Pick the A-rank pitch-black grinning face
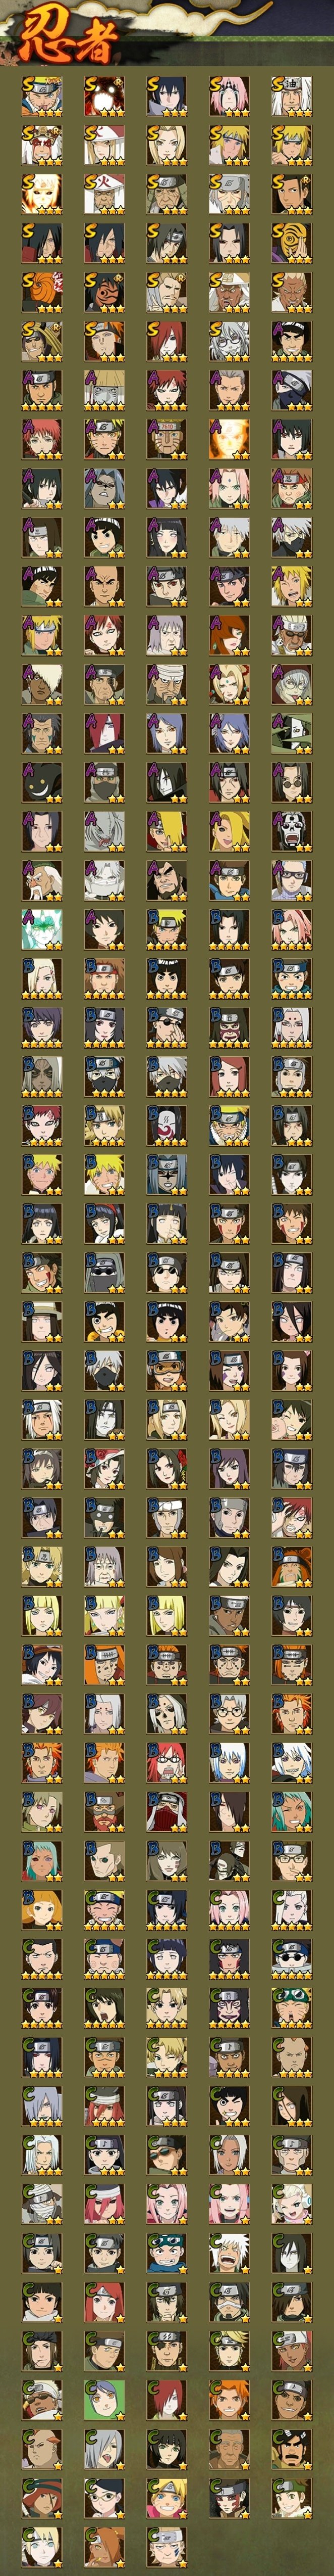This screenshot has height=2576, width=334. [42, 782]
